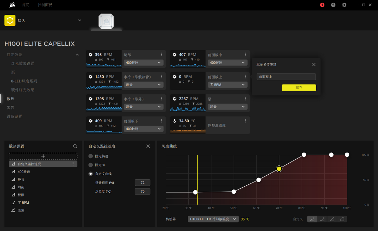Open 尾部 fan preset dropdown

click(x=144, y=63)
